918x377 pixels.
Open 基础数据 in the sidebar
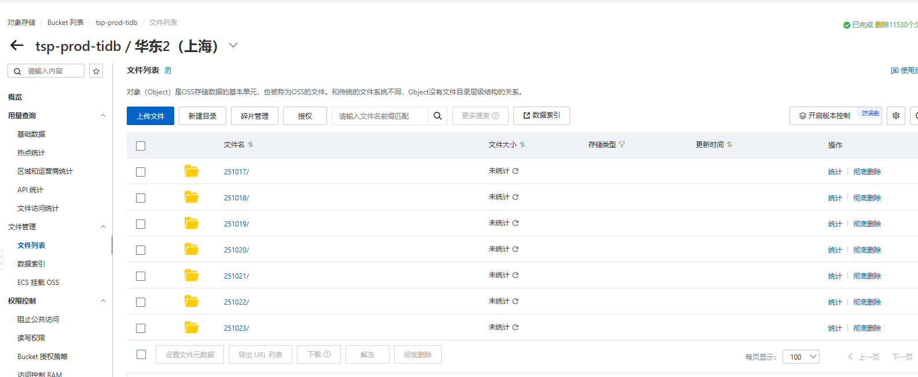pos(31,134)
